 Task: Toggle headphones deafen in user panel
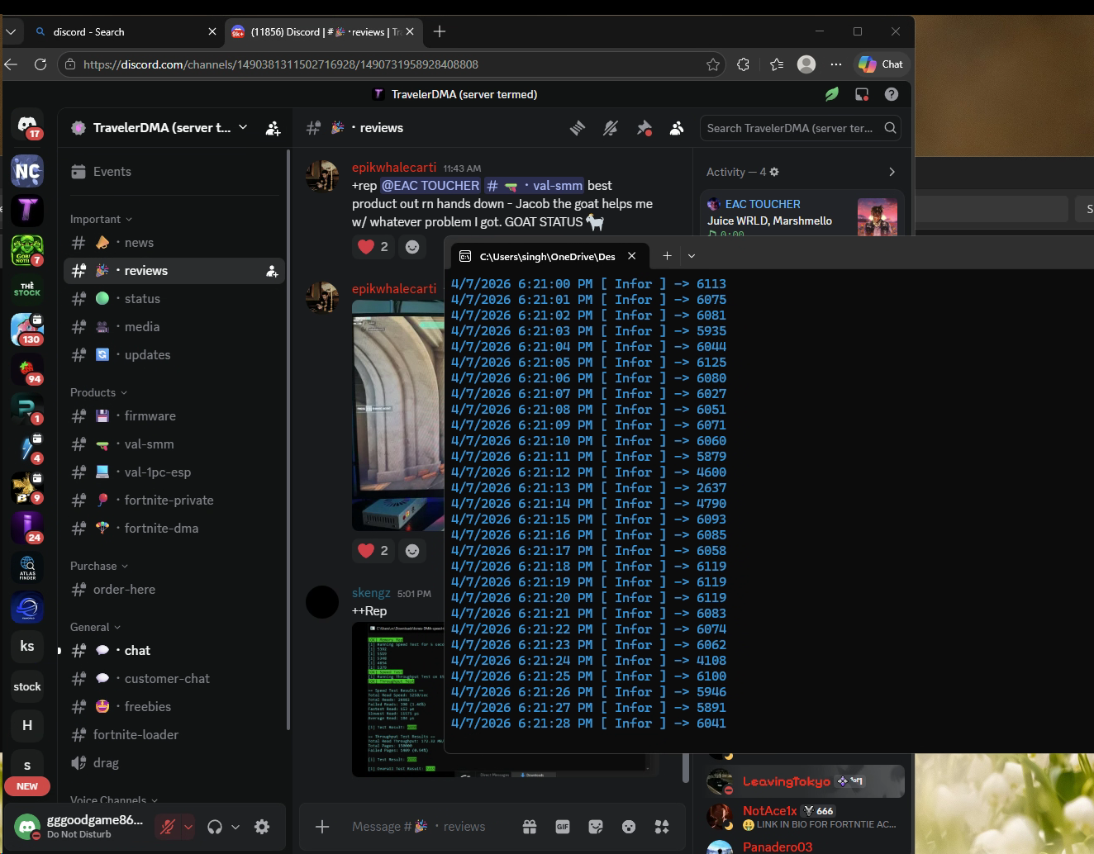(x=215, y=827)
